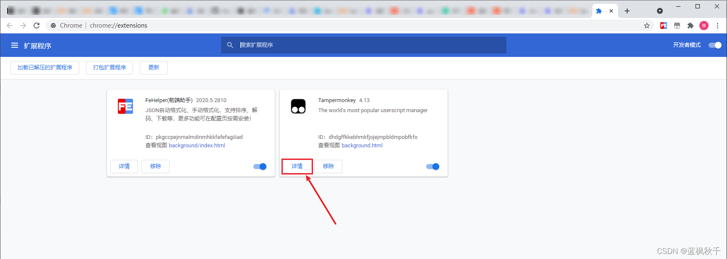This screenshot has width=727, height=259.
Task: Reload the current page
Action: tap(36, 26)
